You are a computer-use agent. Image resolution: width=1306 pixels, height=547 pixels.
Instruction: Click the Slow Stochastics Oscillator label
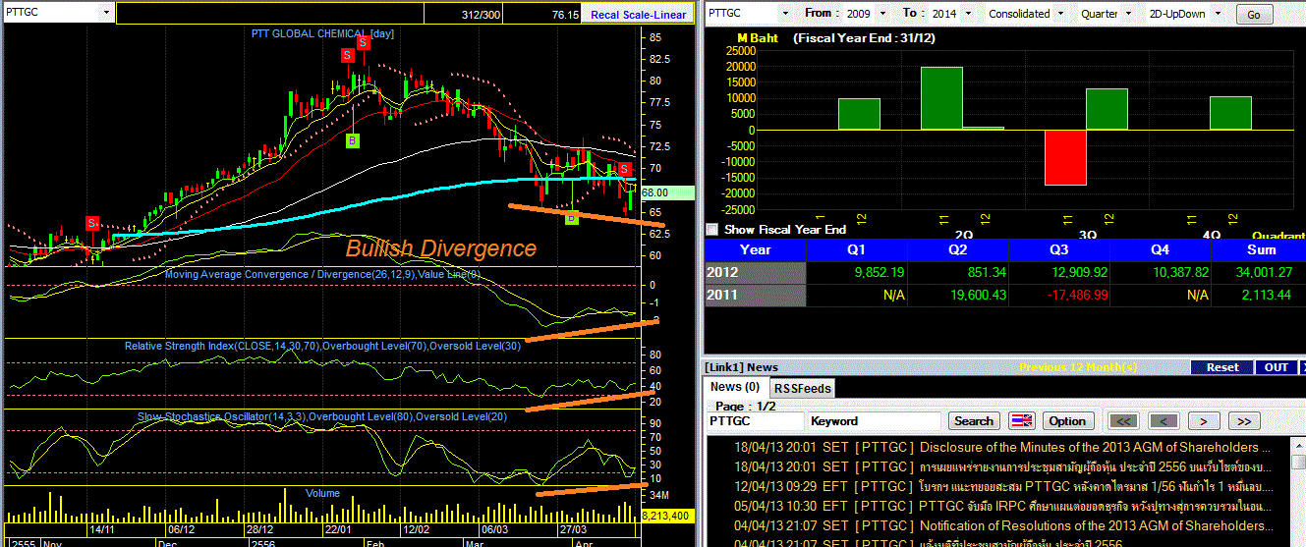coord(322,417)
